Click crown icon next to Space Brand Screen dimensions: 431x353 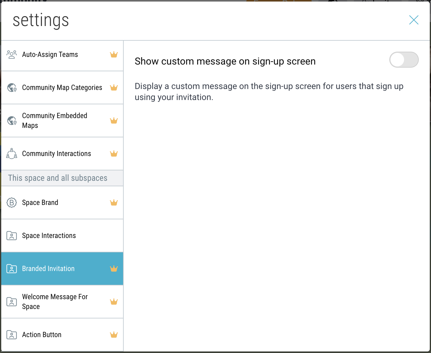pyautogui.click(x=114, y=203)
